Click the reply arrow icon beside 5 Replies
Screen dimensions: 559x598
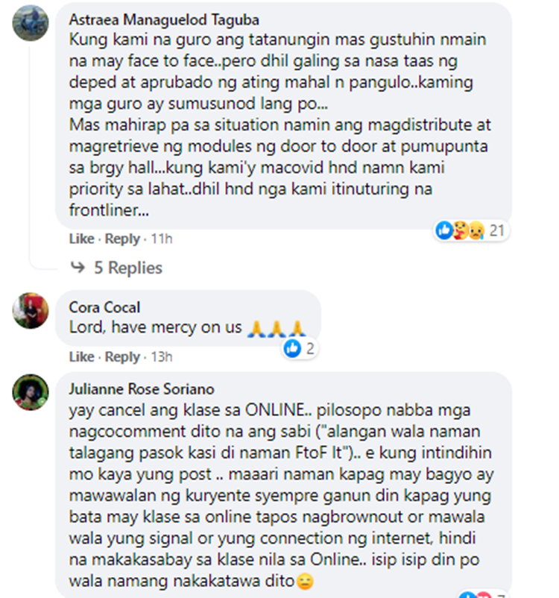pyautogui.click(x=78, y=267)
